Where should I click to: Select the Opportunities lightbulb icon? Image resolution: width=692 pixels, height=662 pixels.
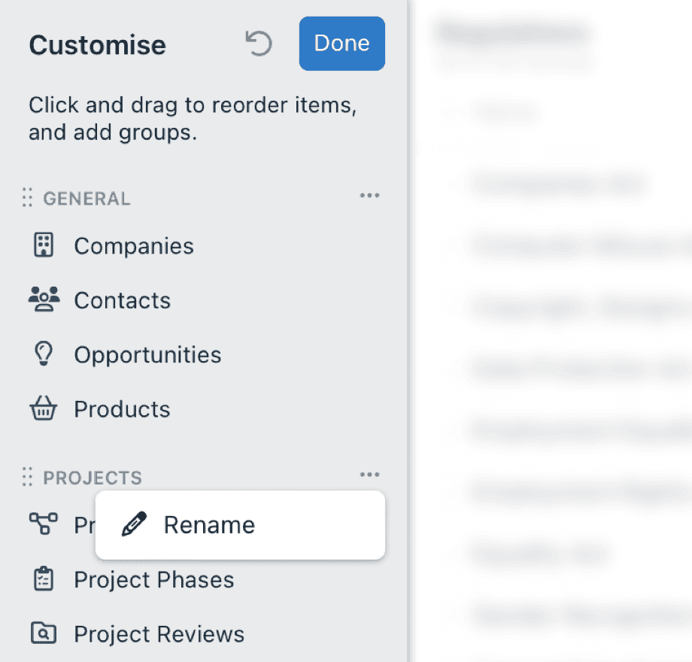43,354
